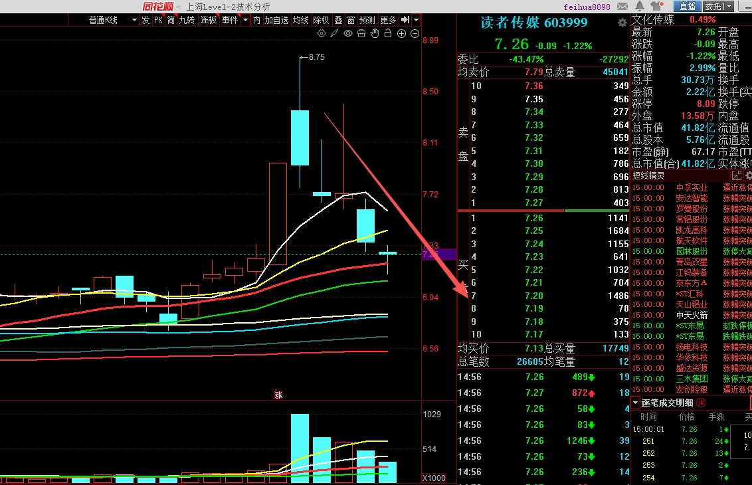Toggle the 简 simple mode button

(171, 20)
